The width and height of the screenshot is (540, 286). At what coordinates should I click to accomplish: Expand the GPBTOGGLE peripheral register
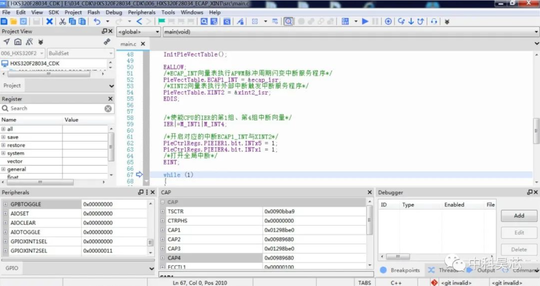(x=5, y=204)
